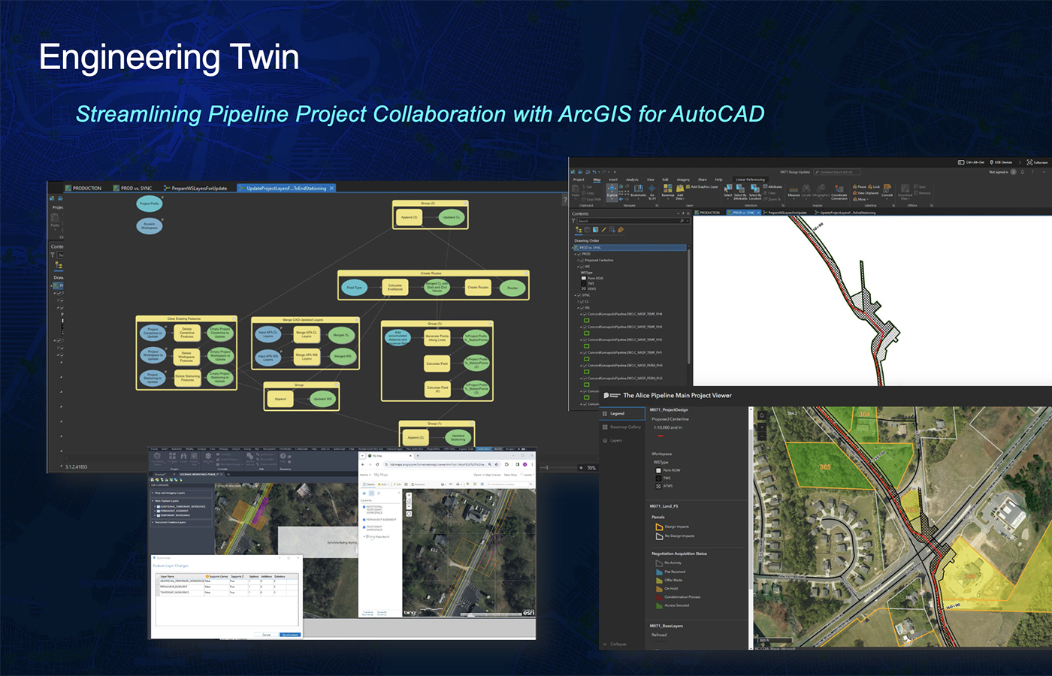Screen dimensions: 1052x676
Task: Click Cancel in the Synchronize dialog
Action: click(x=266, y=635)
